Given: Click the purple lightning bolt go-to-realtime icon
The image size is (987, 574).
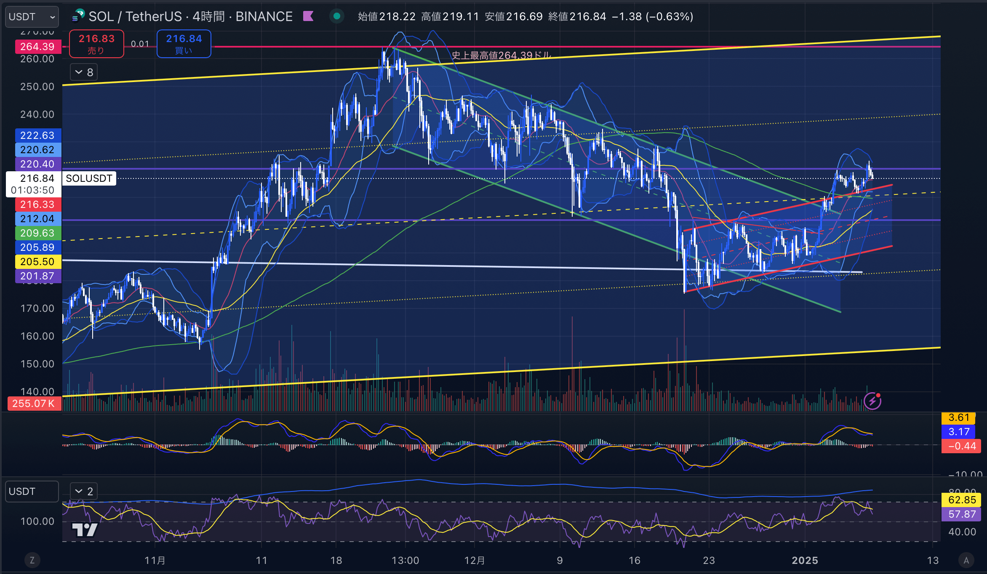Looking at the screenshot, I should (872, 401).
